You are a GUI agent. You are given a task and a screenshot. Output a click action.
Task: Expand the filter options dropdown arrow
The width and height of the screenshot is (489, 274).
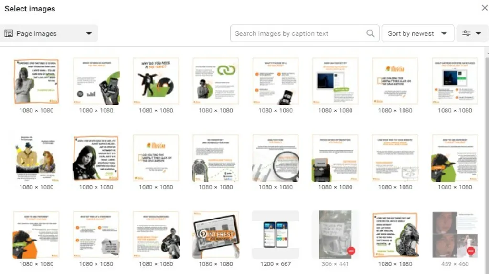tap(478, 33)
